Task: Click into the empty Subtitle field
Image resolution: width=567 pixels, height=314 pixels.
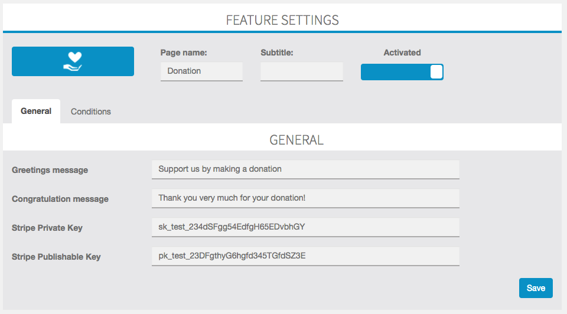Action: click(302, 71)
